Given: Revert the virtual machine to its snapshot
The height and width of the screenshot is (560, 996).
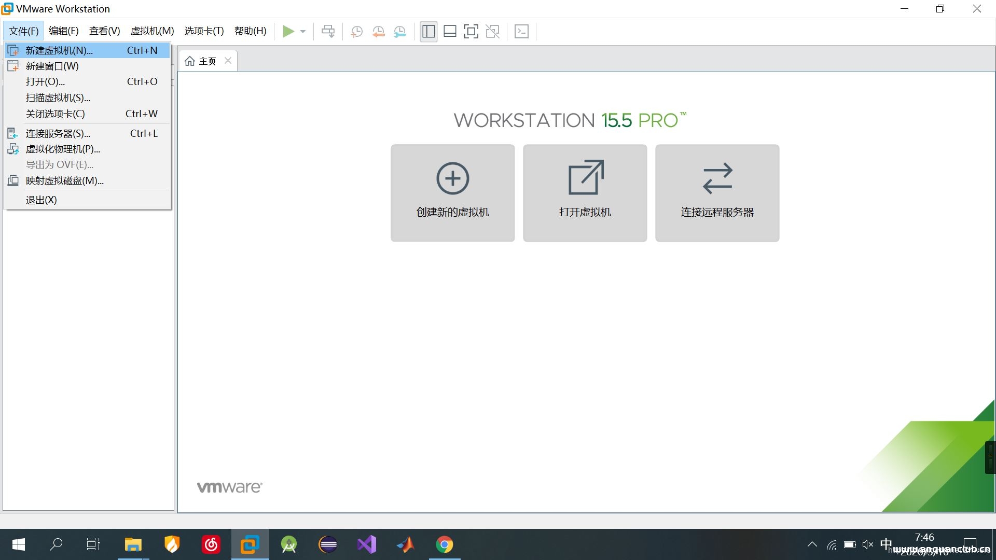Looking at the screenshot, I should point(378,31).
